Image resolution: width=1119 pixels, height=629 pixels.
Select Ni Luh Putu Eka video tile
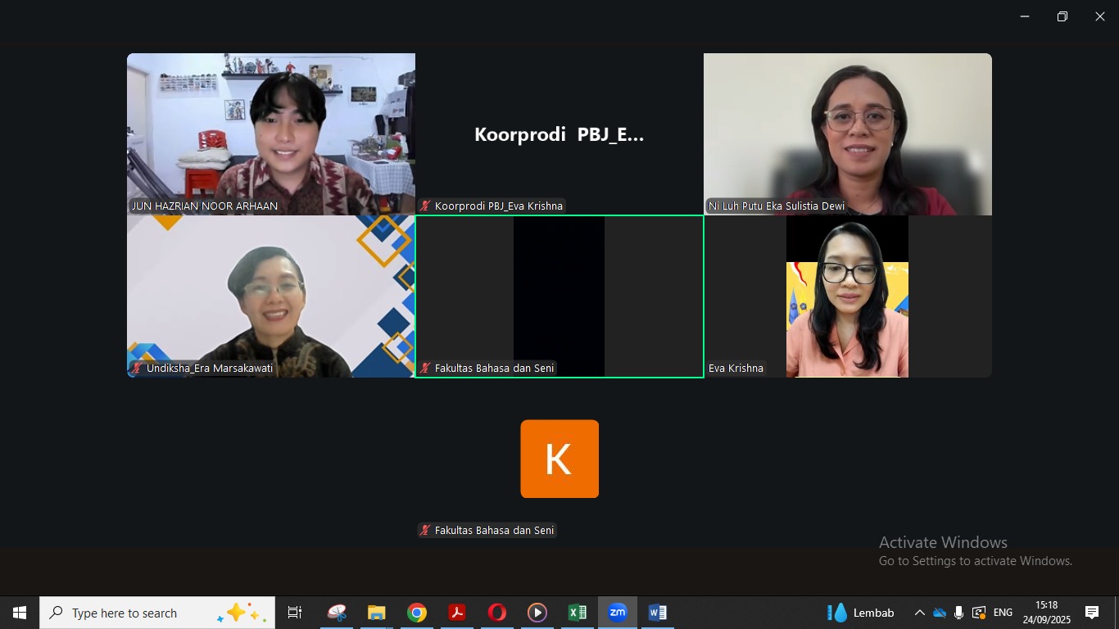[x=847, y=133]
